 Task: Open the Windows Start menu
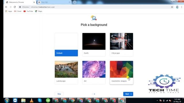7,100
